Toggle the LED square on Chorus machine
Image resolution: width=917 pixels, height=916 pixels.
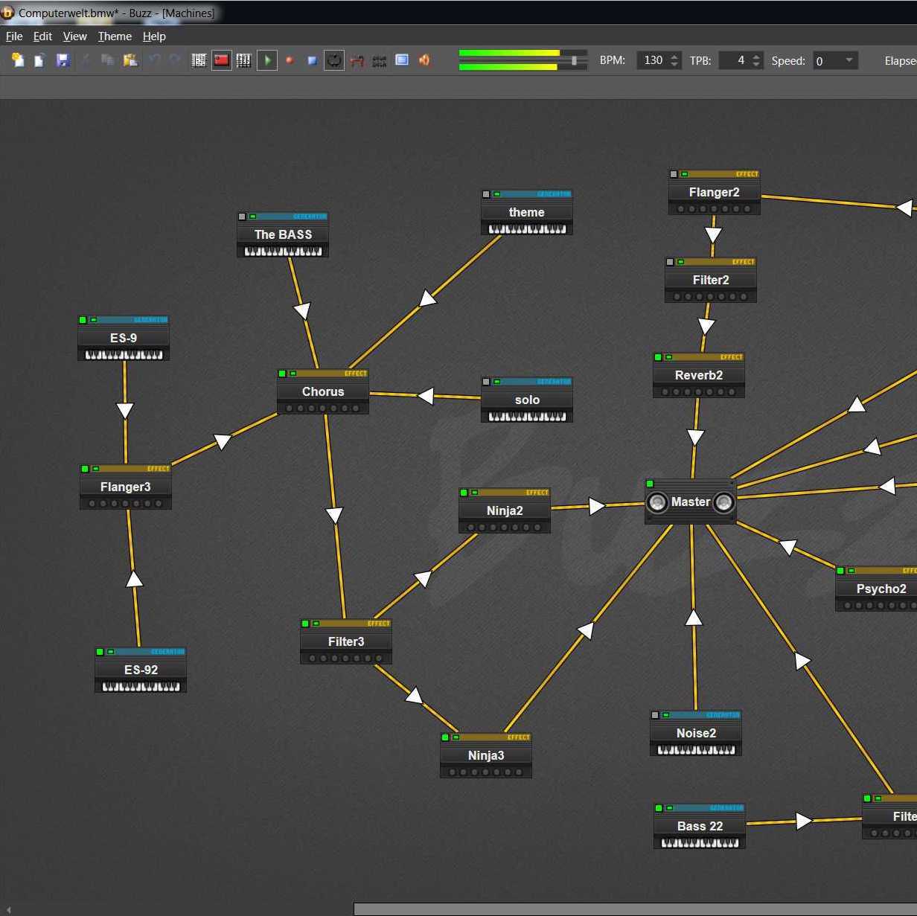pos(282,374)
